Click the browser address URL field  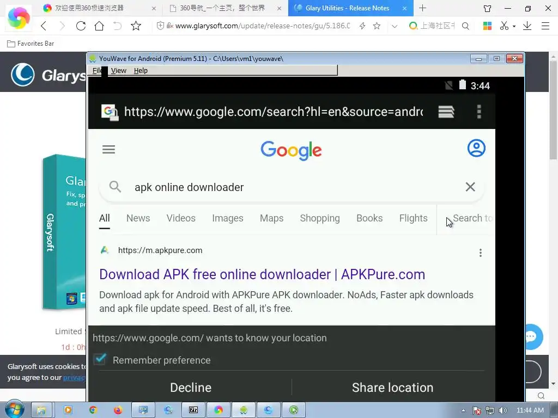263,26
